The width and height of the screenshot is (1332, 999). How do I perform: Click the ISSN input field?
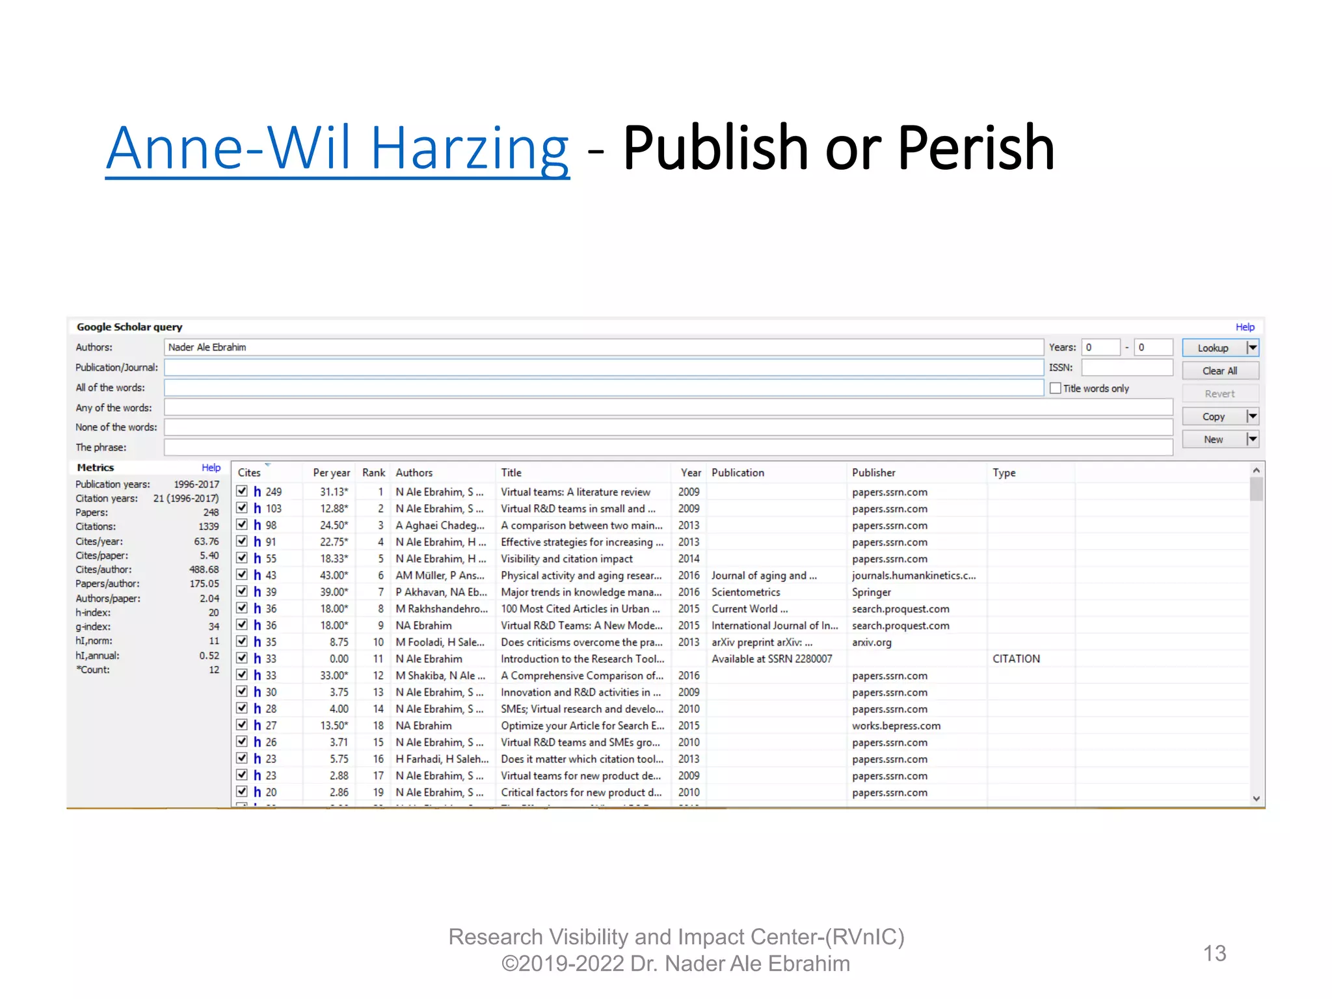(x=1127, y=367)
